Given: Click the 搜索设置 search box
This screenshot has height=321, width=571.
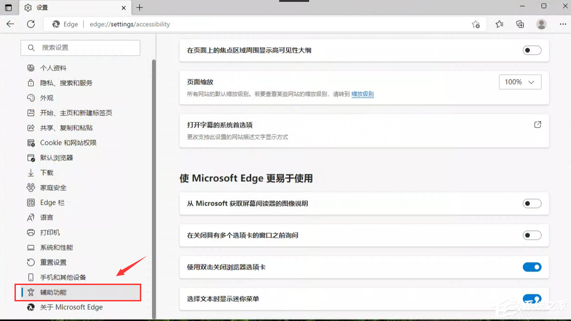Looking at the screenshot, I should pos(80,48).
